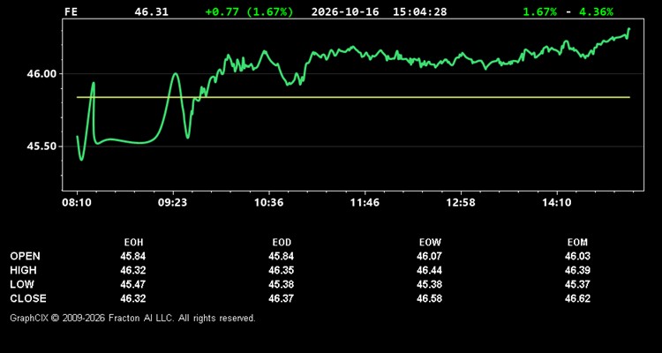The height and width of the screenshot is (353, 662).
Task: Click the 45.50 y-axis label
Action: [41, 146]
